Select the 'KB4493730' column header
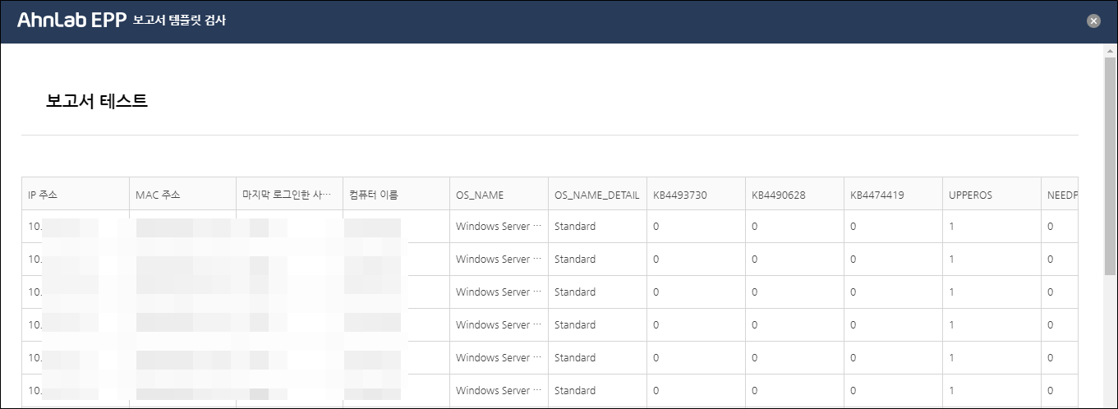The height and width of the screenshot is (409, 1118). (697, 195)
